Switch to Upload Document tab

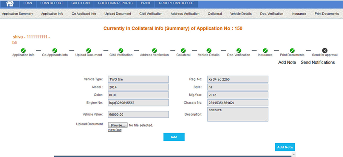[x=118, y=14]
